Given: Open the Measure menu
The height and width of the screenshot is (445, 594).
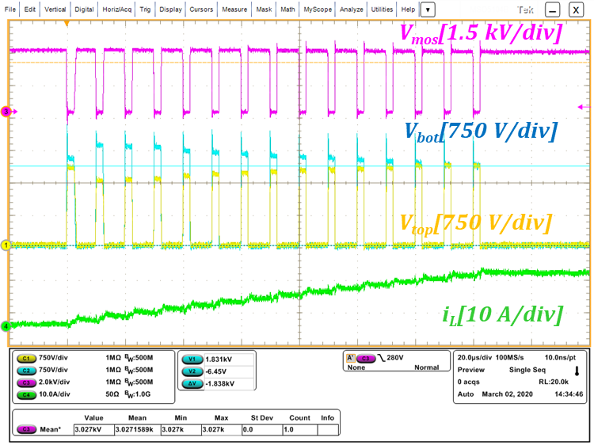Looking at the screenshot, I should [234, 10].
